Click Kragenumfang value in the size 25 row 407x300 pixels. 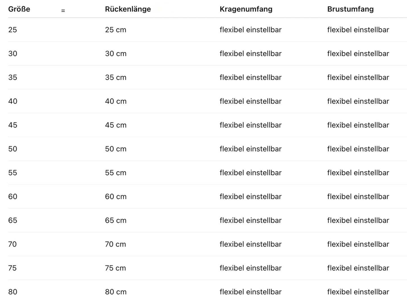[250, 30]
